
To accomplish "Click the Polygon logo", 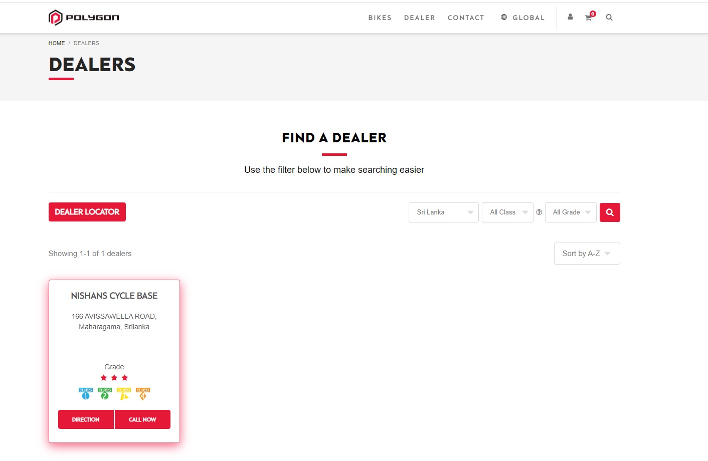I will tap(84, 18).
